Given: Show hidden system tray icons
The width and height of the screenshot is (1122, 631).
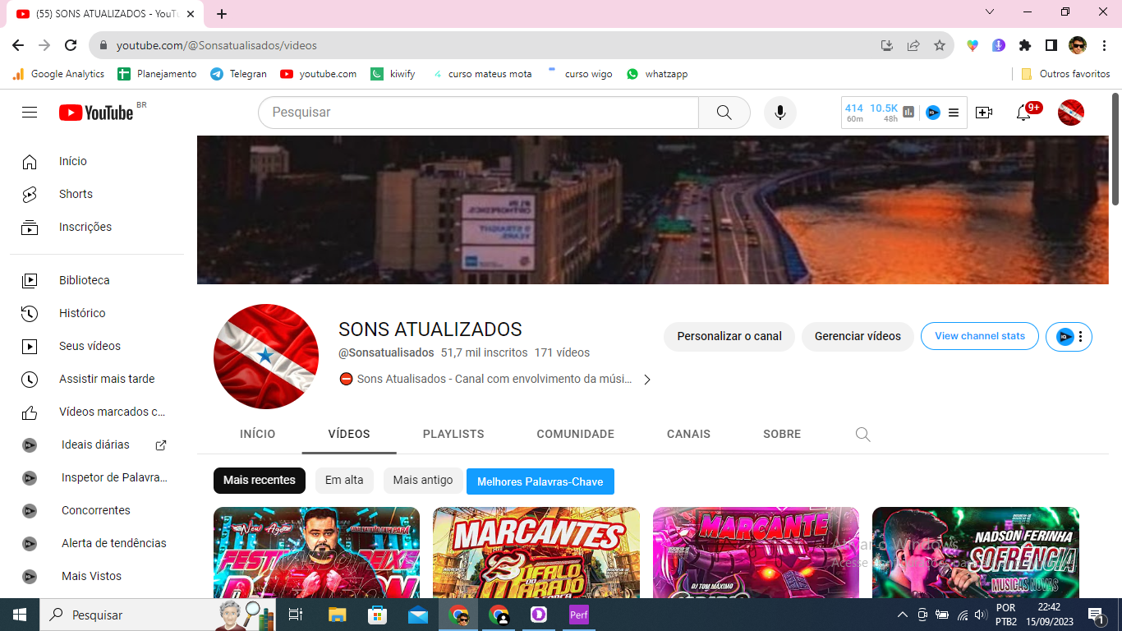Looking at the screenshot, I should click(902, 615).
